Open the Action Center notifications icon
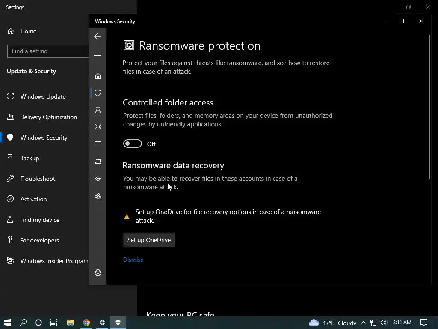 tap(424, 323)
